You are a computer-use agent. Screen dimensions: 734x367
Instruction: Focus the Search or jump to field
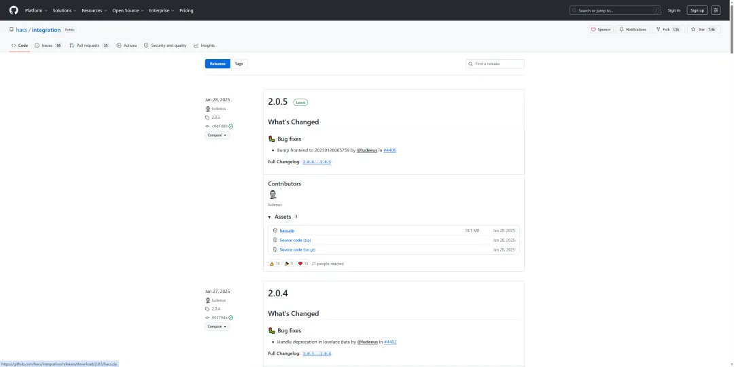pos(615,10)
